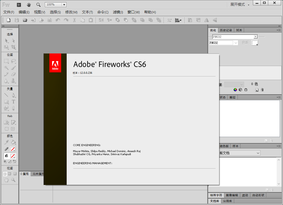Select the Paint Bucket tool

[13, 142]
